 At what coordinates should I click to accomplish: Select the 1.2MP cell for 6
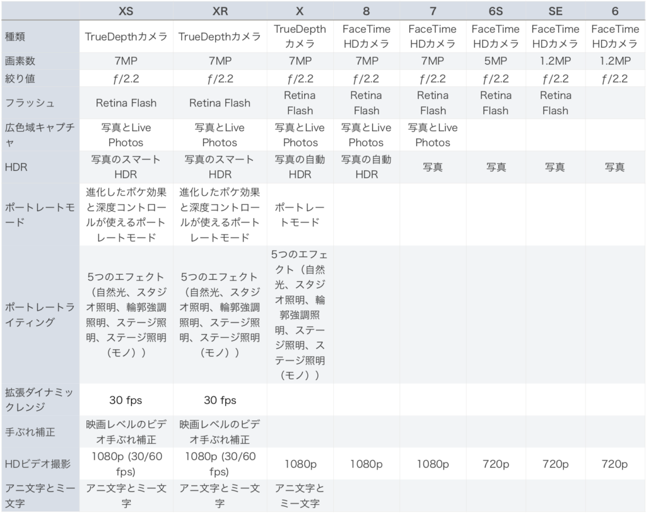pos(614,61)
